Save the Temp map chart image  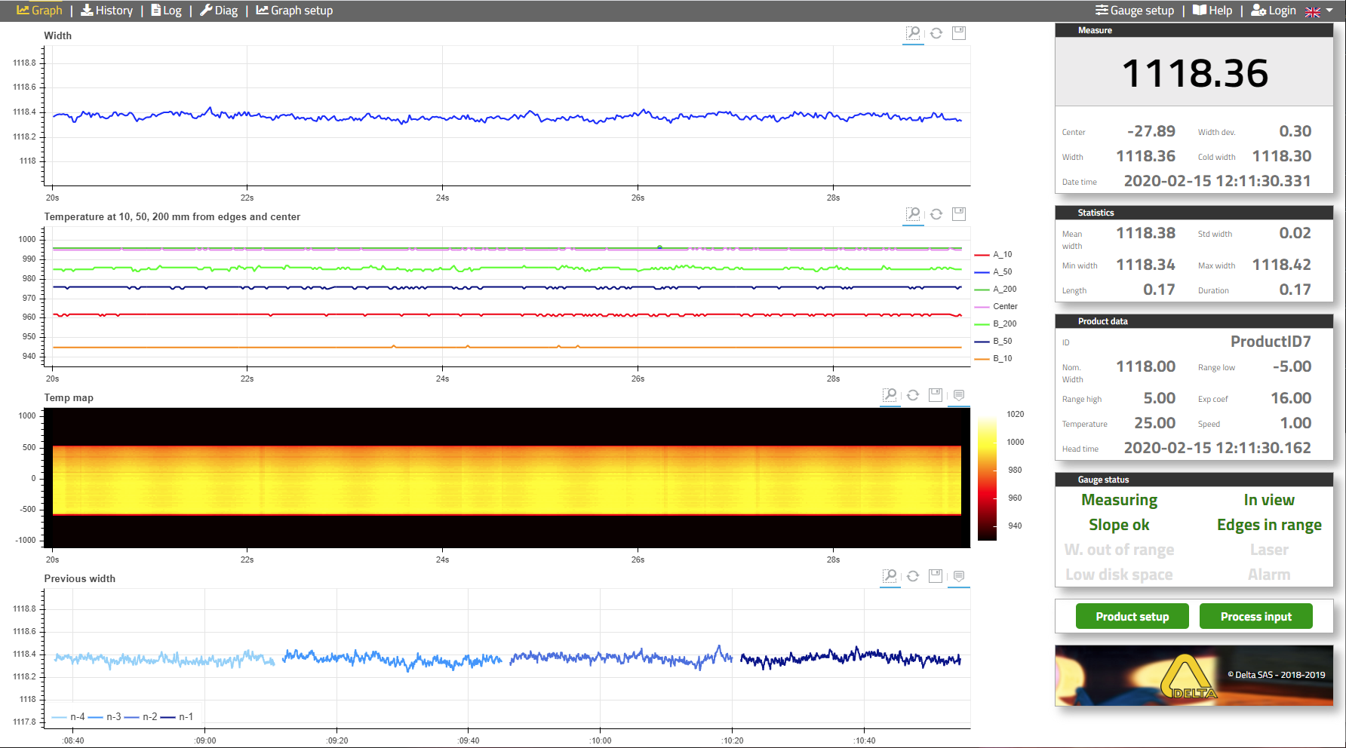tap(936, 395)
